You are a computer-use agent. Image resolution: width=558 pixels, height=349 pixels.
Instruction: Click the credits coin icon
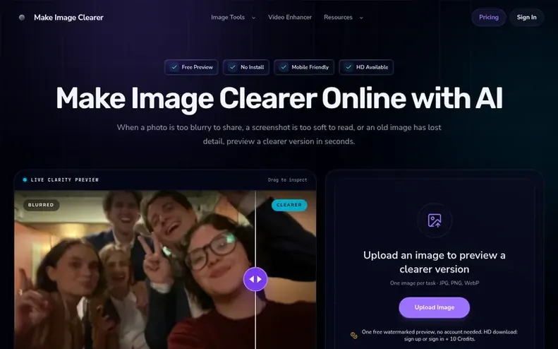[x=353, y=335]
